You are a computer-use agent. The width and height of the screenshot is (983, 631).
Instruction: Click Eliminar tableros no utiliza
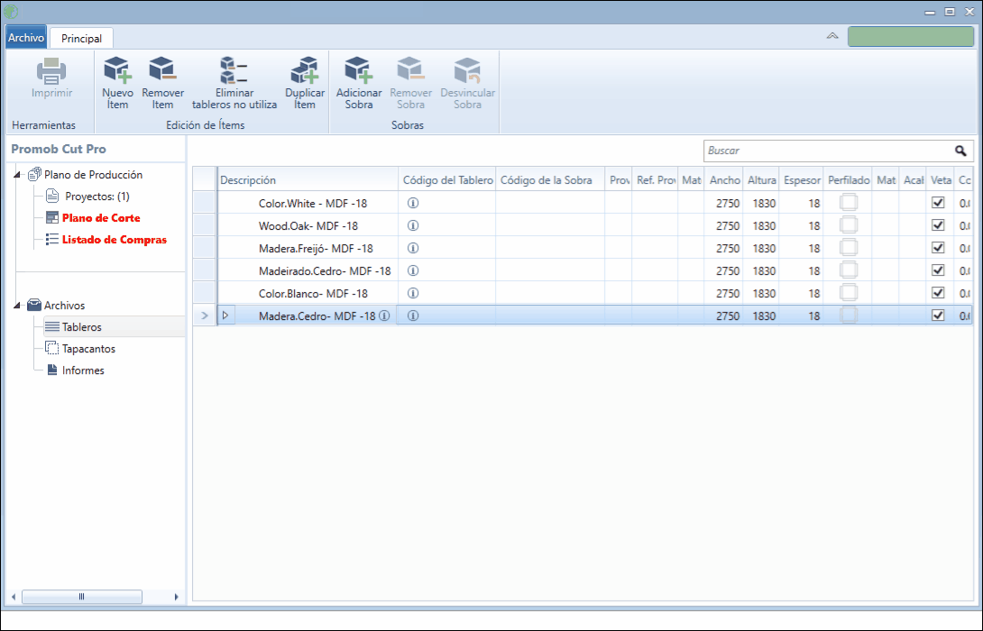click(234, 83)
